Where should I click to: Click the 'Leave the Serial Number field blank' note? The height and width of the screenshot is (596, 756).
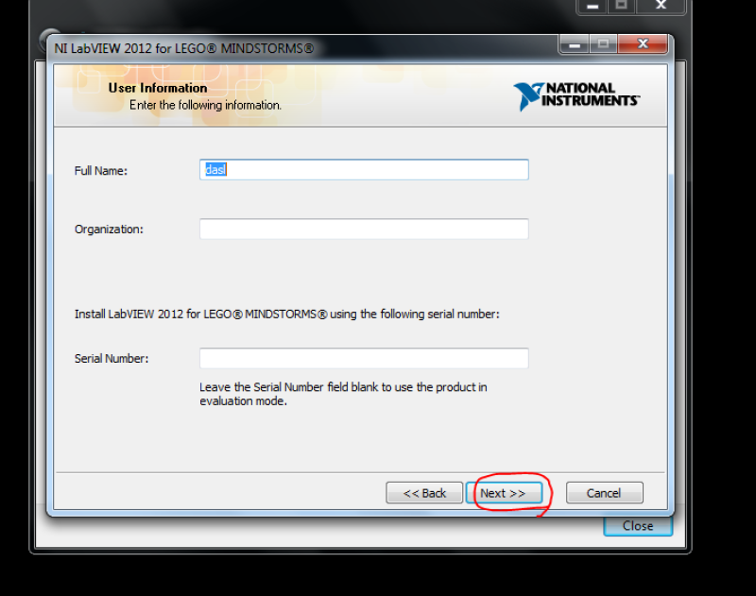pos(343,394)
